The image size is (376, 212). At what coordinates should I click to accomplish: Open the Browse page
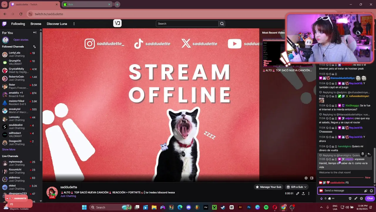click(36, 24)
